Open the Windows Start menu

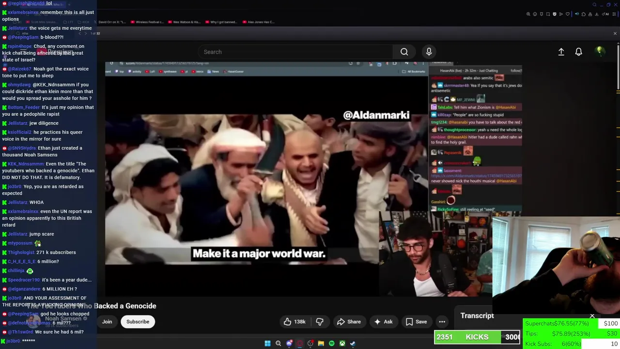[x=267, y=344]
